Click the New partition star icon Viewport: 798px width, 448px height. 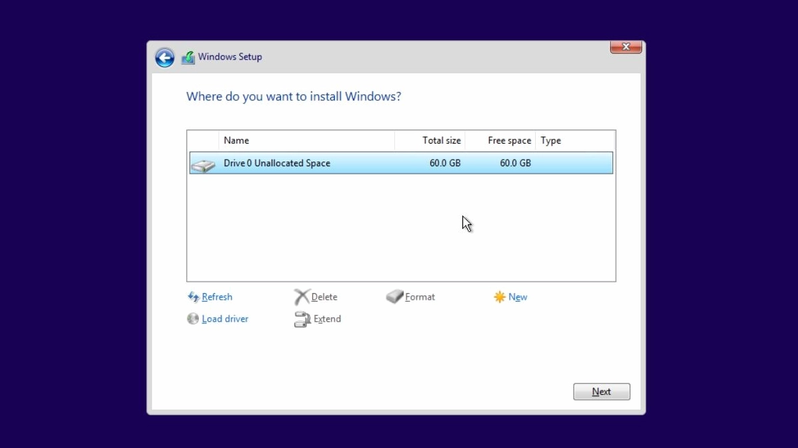point(500,297)
